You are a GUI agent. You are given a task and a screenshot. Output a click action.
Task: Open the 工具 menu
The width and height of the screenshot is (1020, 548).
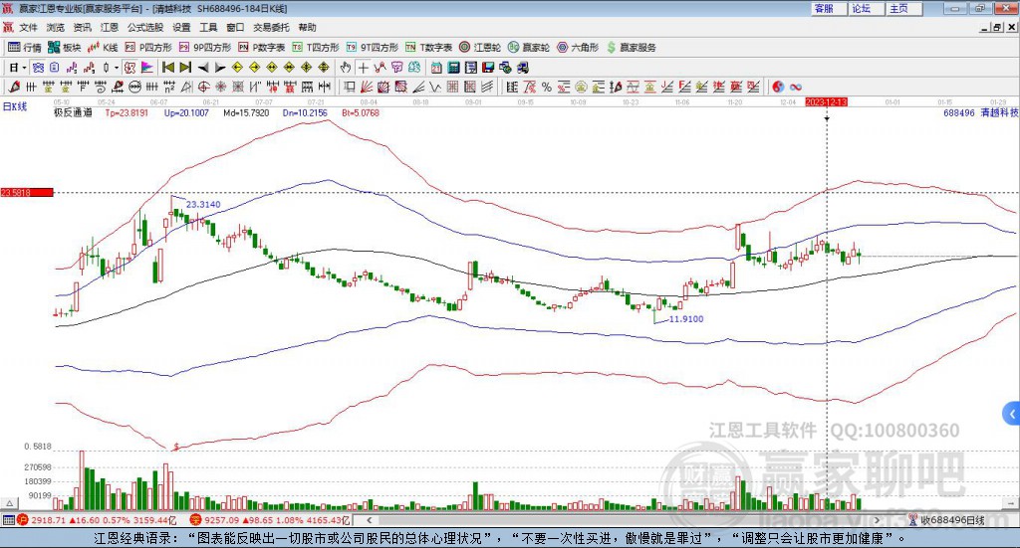click(x=208, y=27)
